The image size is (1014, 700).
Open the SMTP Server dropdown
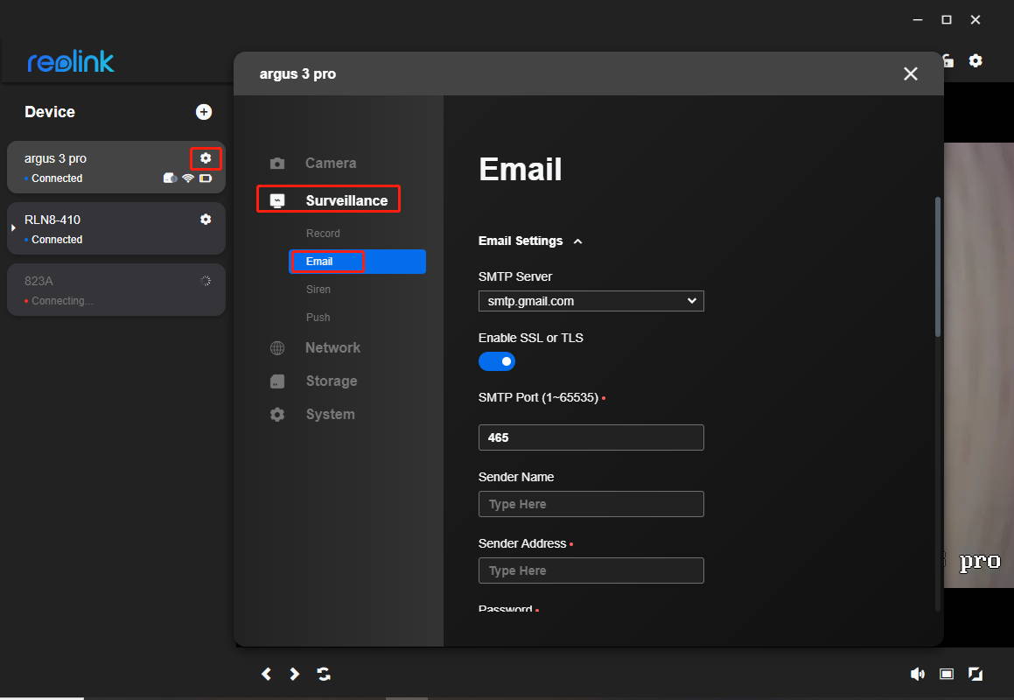[591, 301]
